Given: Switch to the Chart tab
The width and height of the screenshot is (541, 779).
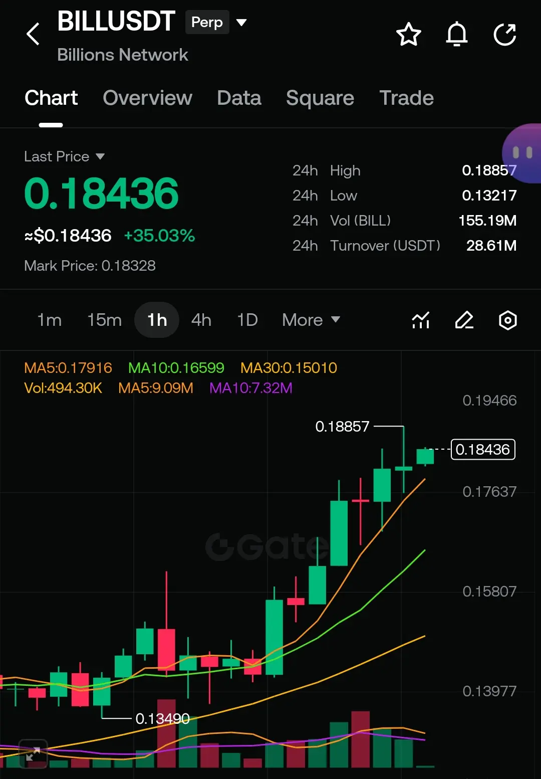Looking at the screenshot, I should pos(51,98).
